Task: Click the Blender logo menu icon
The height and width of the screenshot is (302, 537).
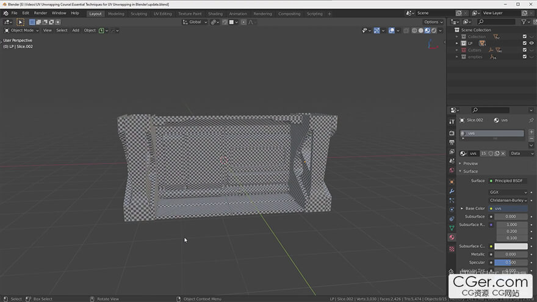Action: (5, 13)
